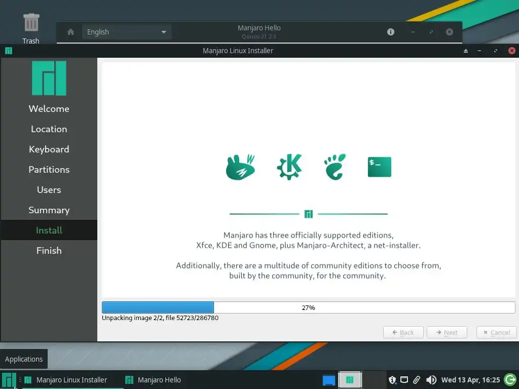Select the Keyboard step in sidebar
519x389 pixels.
[x=49, y=149]
